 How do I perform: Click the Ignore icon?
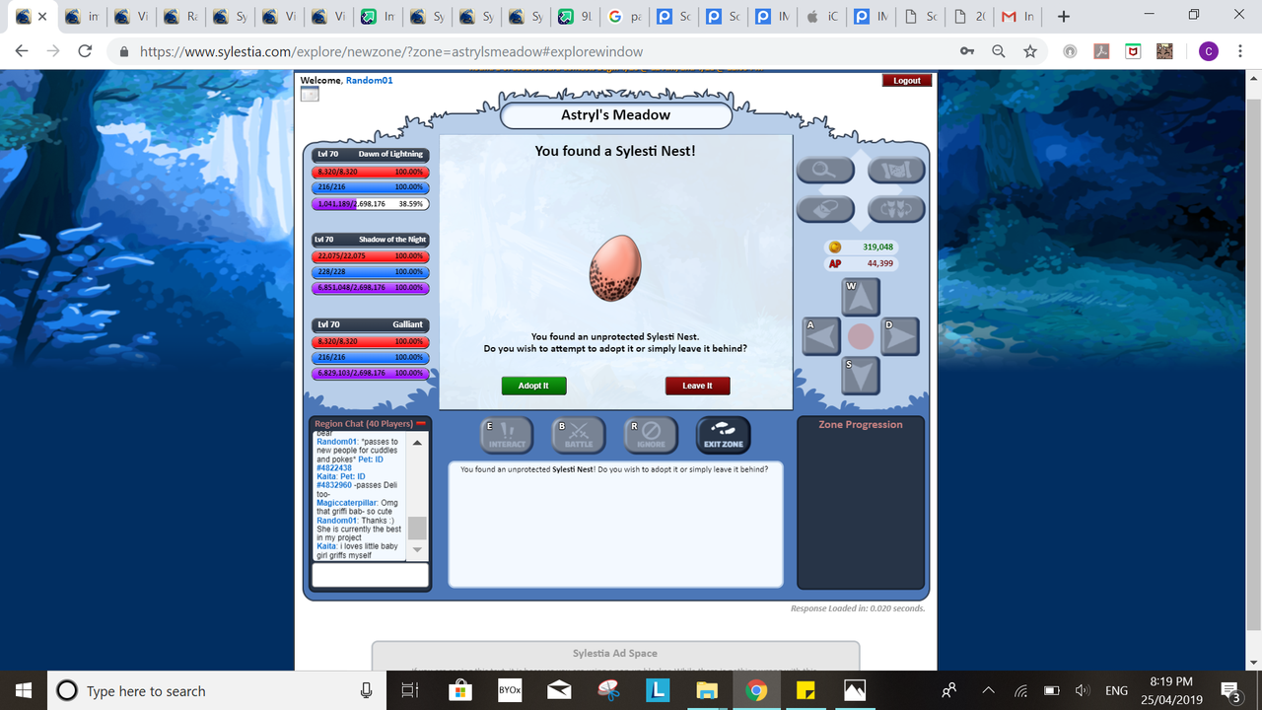649,434
